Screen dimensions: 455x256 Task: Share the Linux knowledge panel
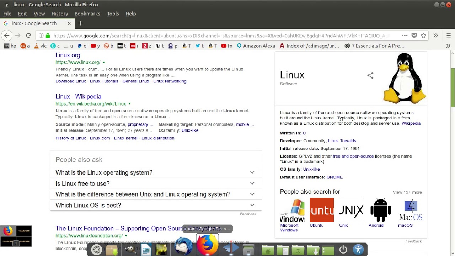pos(370,75)
